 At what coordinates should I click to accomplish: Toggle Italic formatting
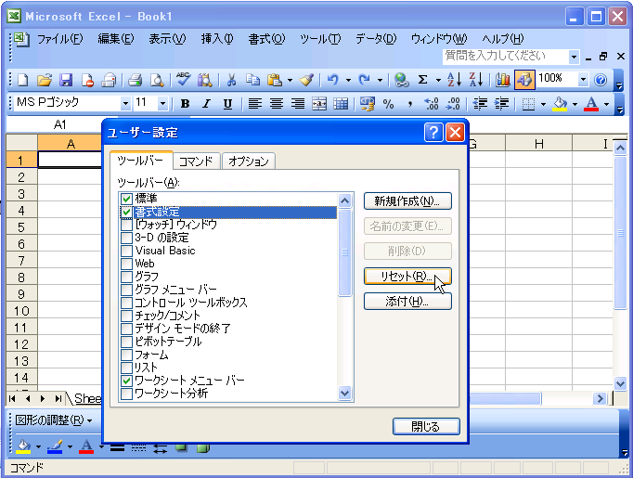206,104
